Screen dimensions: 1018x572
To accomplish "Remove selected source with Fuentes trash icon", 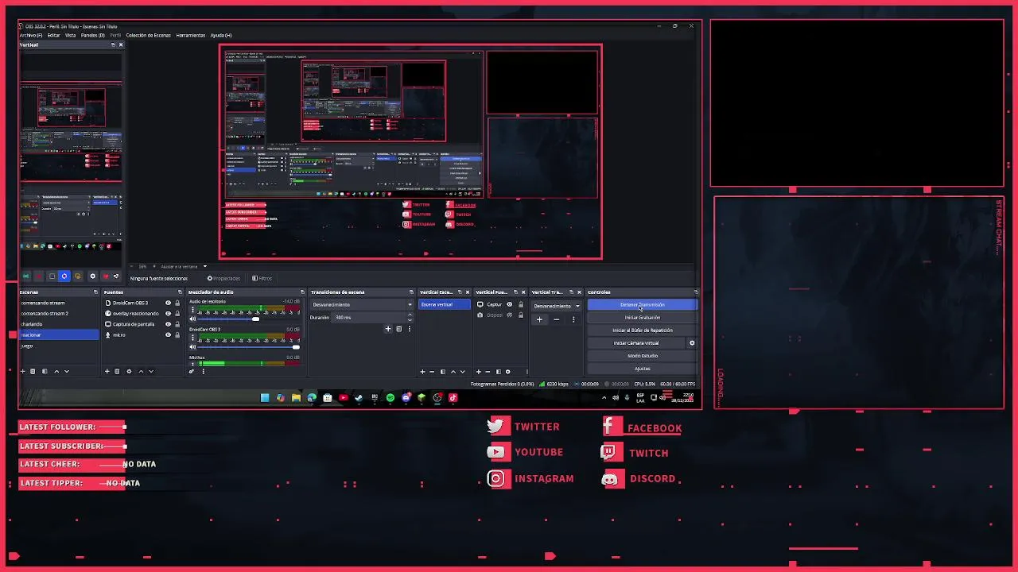I will (x=117, y=371).
